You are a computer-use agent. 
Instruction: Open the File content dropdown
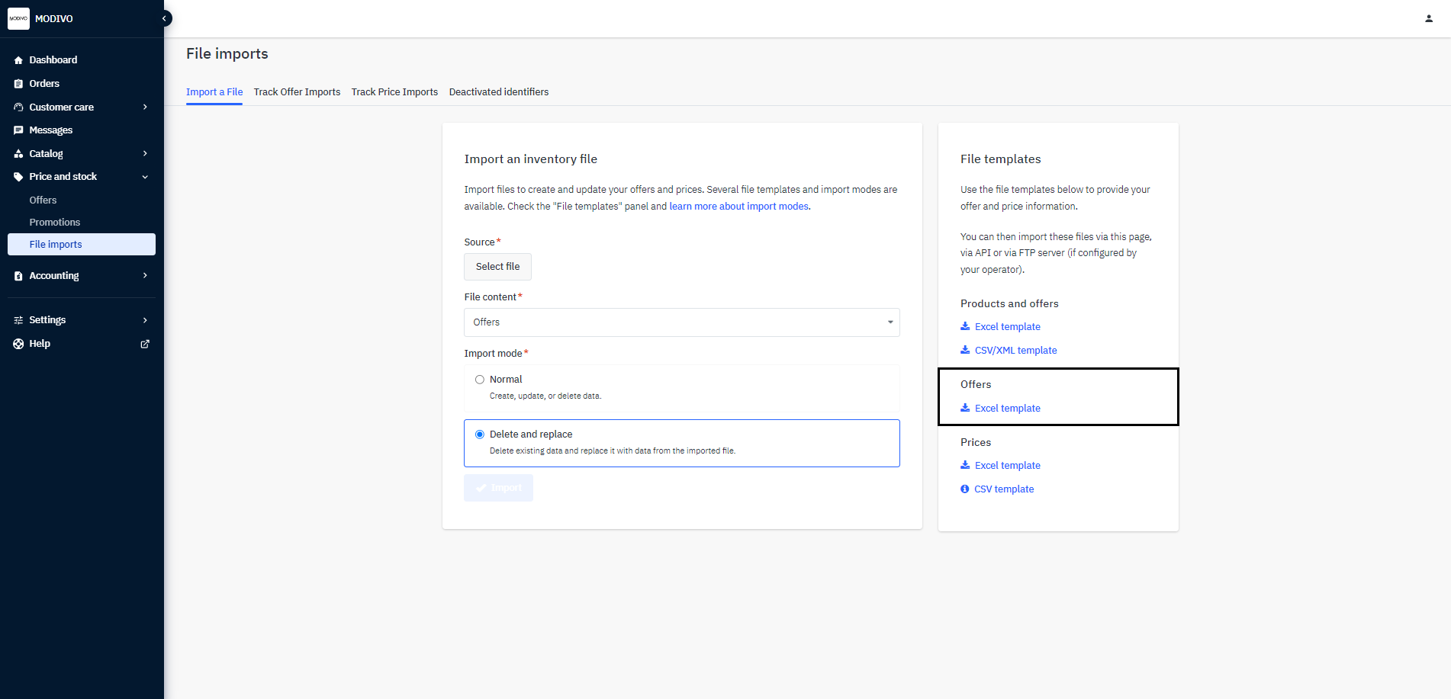[x=681, y=322]
